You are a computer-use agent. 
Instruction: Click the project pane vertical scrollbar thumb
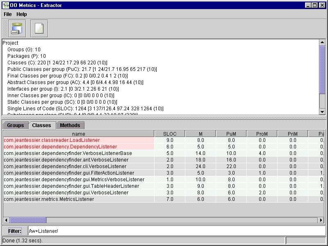322,70
